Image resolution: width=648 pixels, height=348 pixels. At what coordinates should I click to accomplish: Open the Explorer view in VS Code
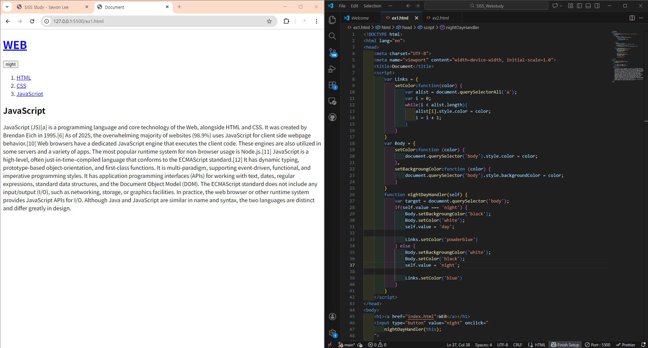tap(332, 20)
